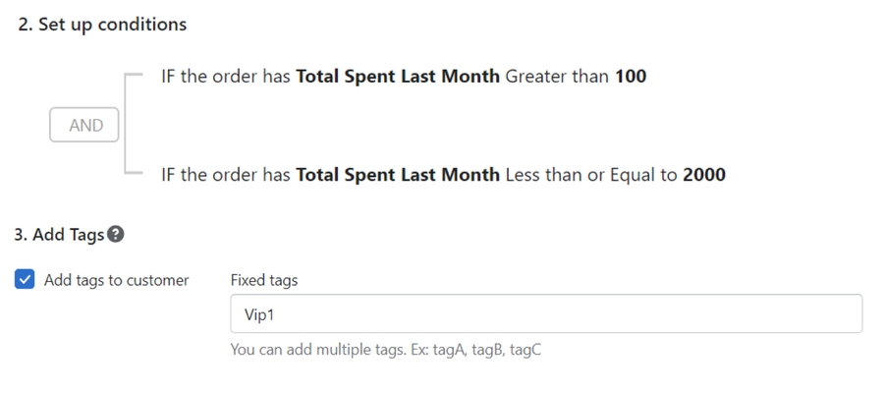Click 'Total Spent Last Month' in Less than condition
This screenshot has width=884, height=393.
398,175
